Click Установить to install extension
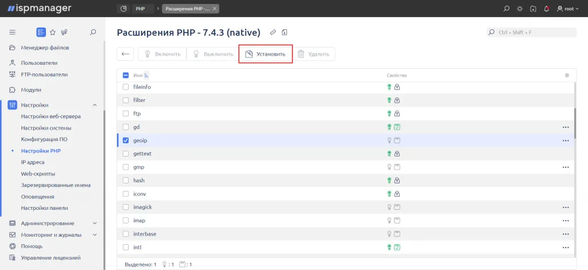Image resolution: width=588 pixels, height=270 pixels. pyautogui.click(x=265, y=54)
